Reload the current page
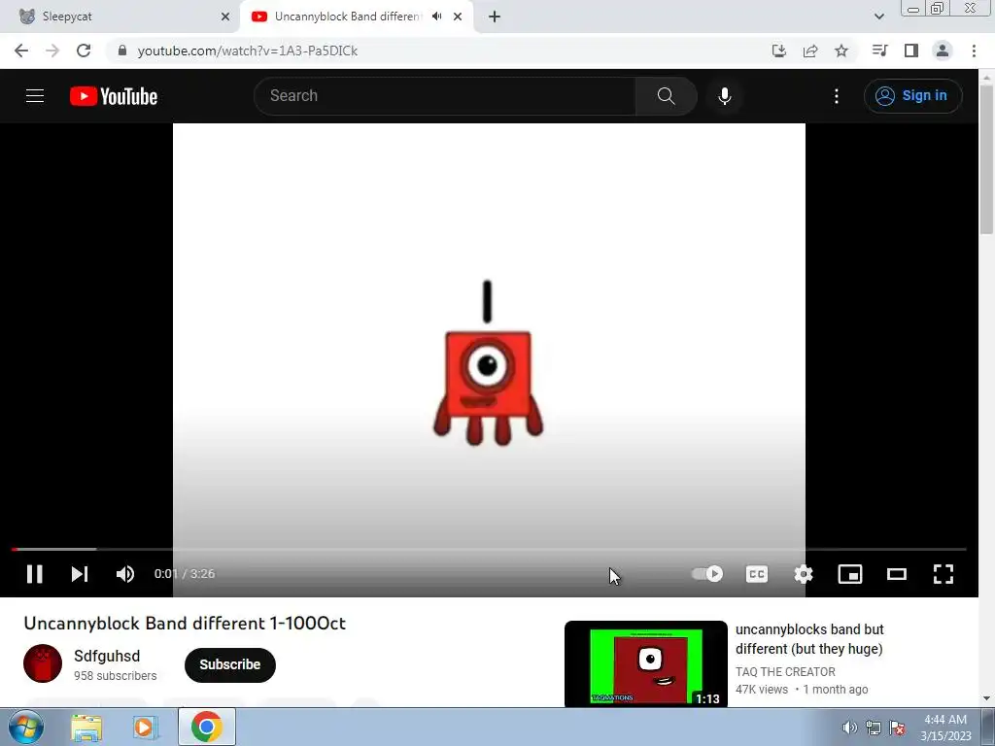 84,51
